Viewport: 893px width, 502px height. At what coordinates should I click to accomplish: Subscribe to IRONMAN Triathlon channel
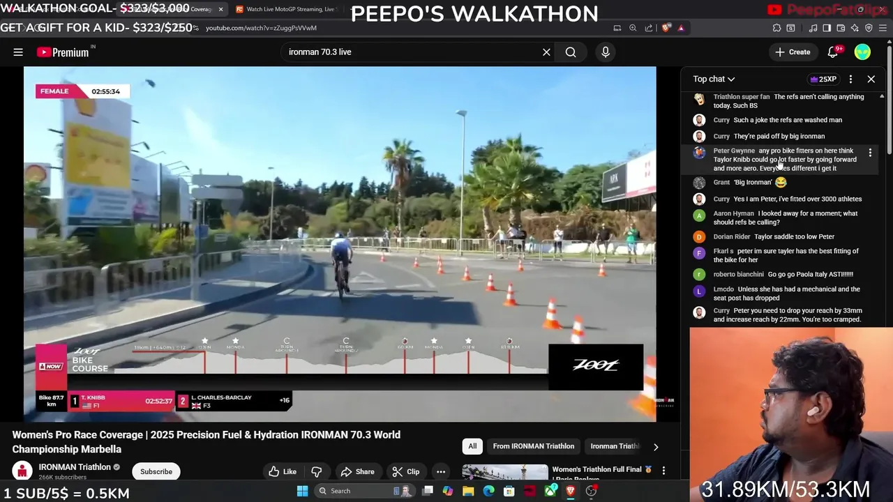point(156,471)
